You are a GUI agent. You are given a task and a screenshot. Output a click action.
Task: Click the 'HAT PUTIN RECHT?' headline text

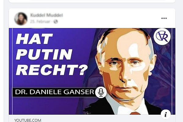coord(52,54)
